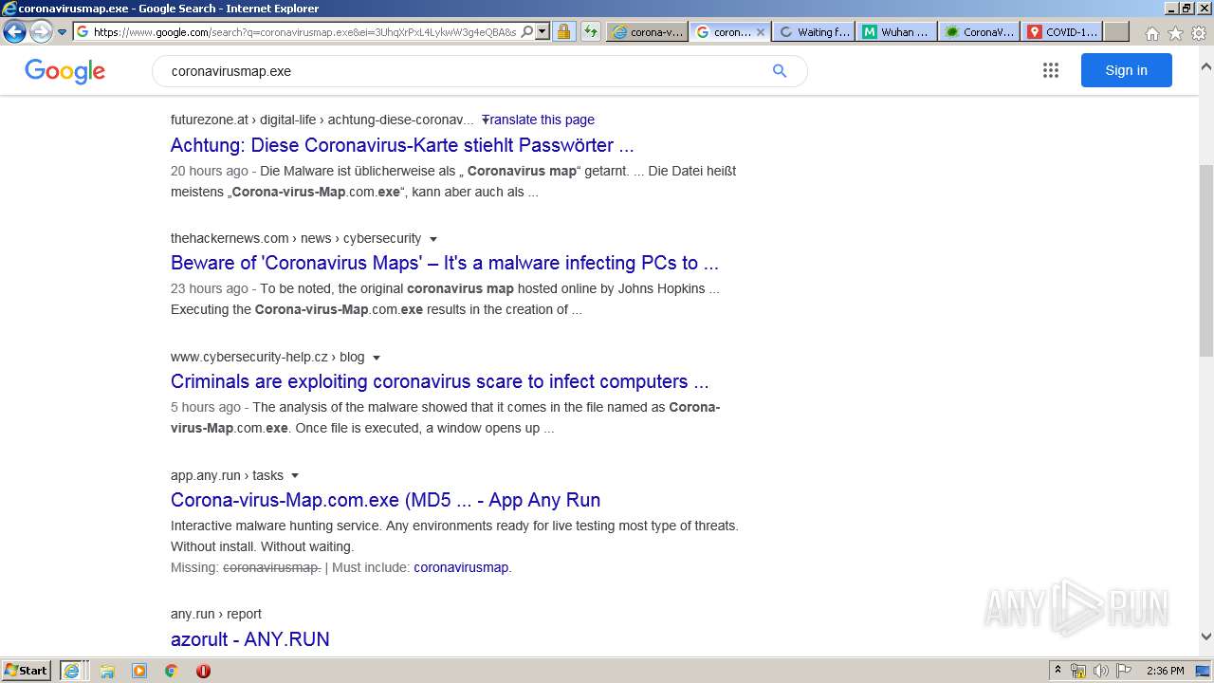Open a new blank tab
The height and width of the screenshot is (683, 1214).
click(1116, 31)
